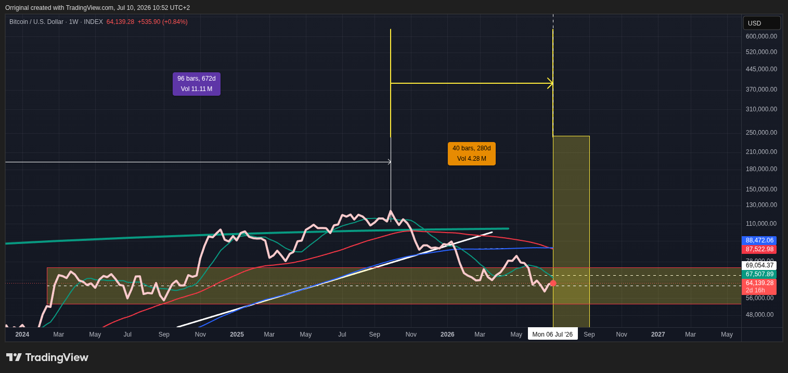
Task: Click the 150,000.00 price axis value
Action: [x=761, y=189]
